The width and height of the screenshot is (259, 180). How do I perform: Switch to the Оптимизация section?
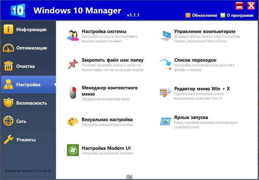click(x=32, y=48)
